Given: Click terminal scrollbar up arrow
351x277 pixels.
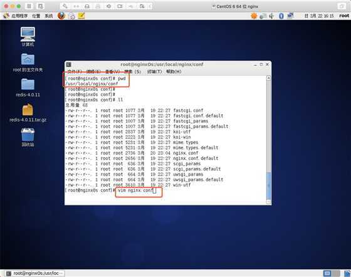Looking at the screenshot, I should [269, 78].
